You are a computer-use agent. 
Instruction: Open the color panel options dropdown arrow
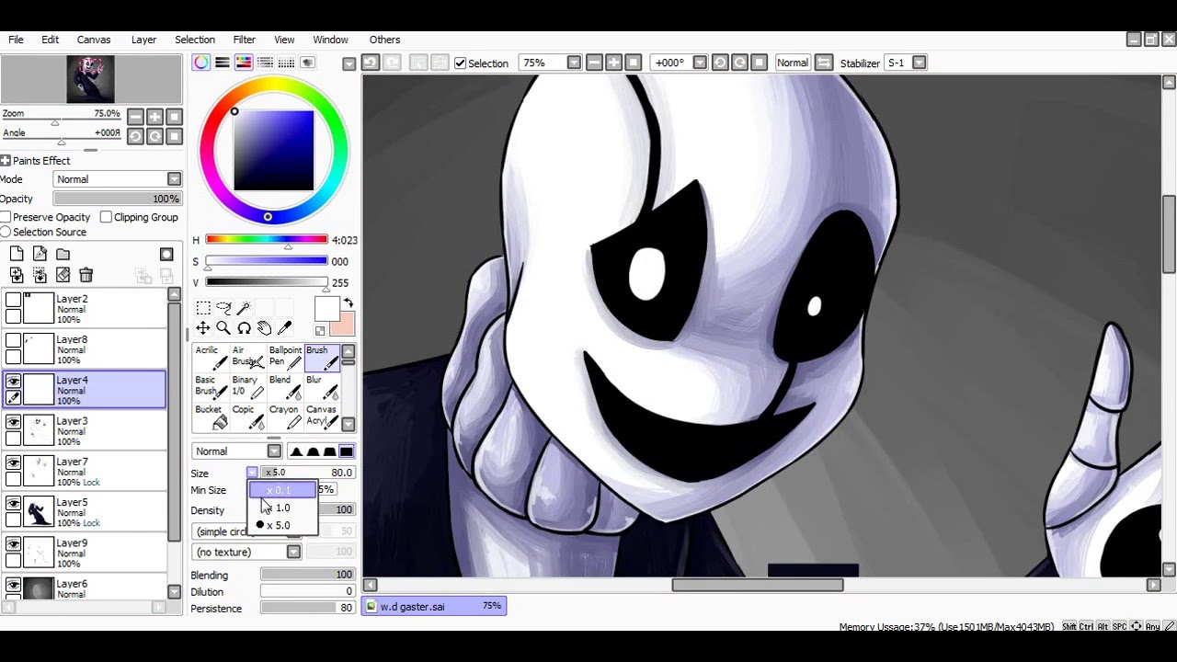[x=349, y=63]
